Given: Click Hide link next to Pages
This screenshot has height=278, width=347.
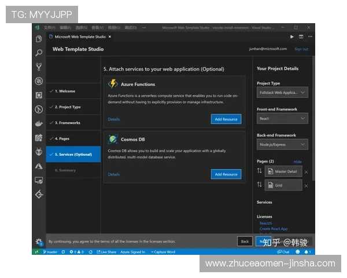Looking at the screenshot, I should pos(297,162).
